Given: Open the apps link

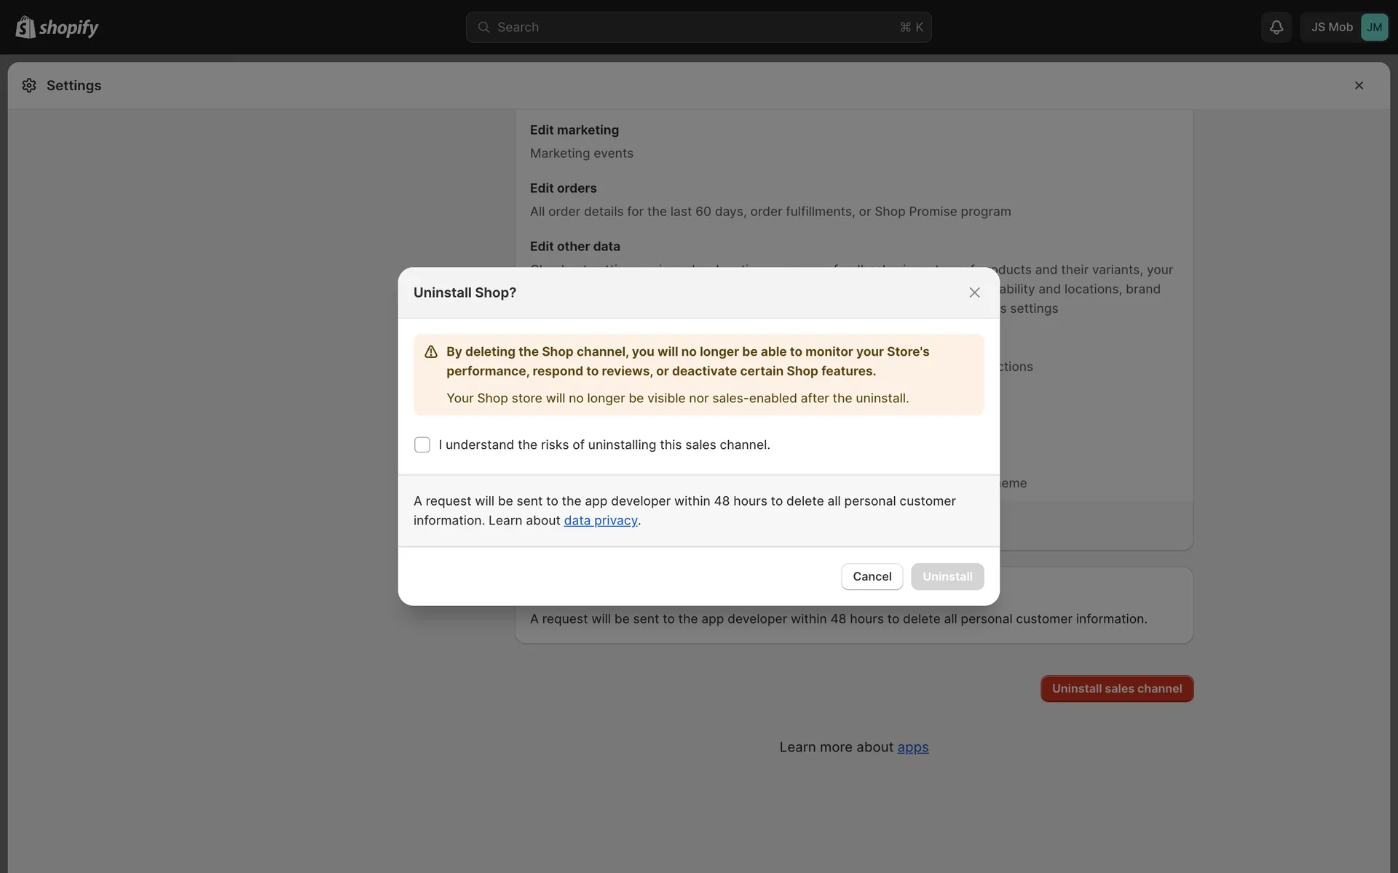Looking at the screenshot, I should 912,747.
